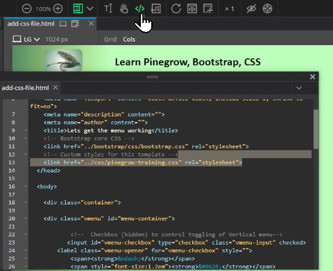
Task: Click line number 13 in gutter
Action: 12,162
